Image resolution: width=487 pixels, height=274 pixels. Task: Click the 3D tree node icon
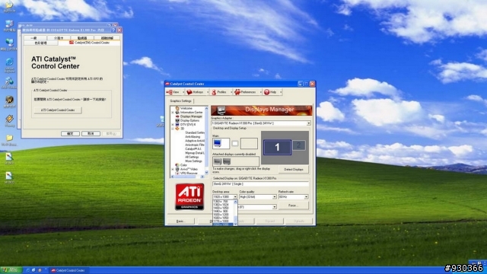pos(177,129)
